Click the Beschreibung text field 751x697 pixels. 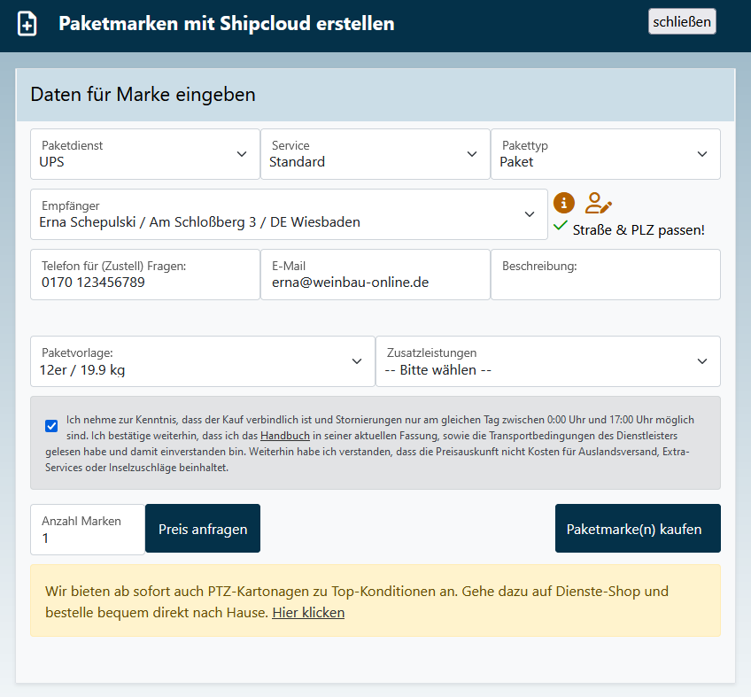pyautogui.click(x=605, y=282)
